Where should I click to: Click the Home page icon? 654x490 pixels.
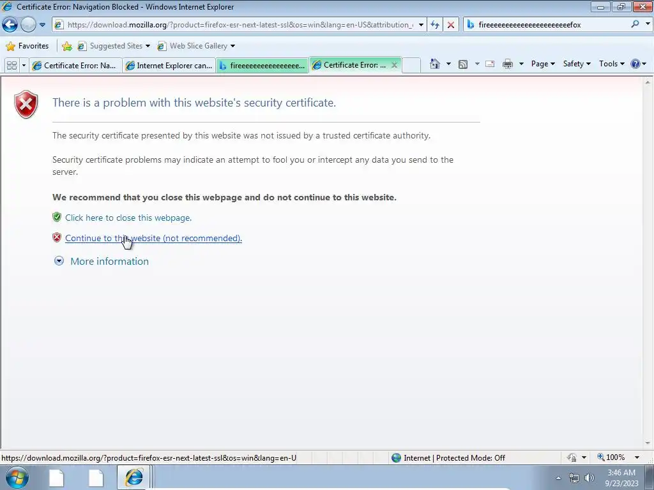tap(434, 64)
